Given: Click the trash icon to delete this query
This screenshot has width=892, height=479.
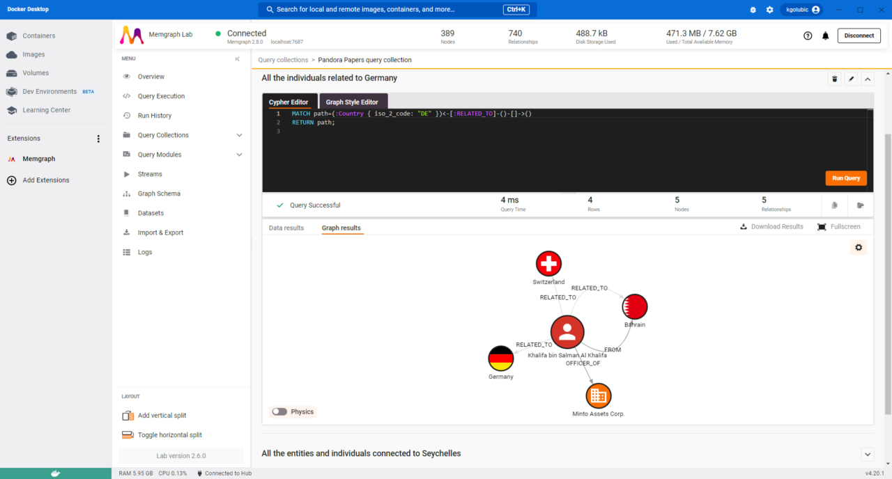Looking at the screenshot, I should pyautogui.click(x=834, y=79).
